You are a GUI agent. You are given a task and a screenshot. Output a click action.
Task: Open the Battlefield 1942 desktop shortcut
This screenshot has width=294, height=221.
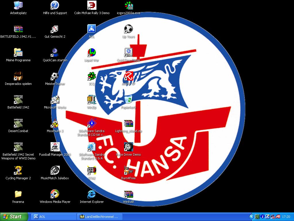(18, 100)
